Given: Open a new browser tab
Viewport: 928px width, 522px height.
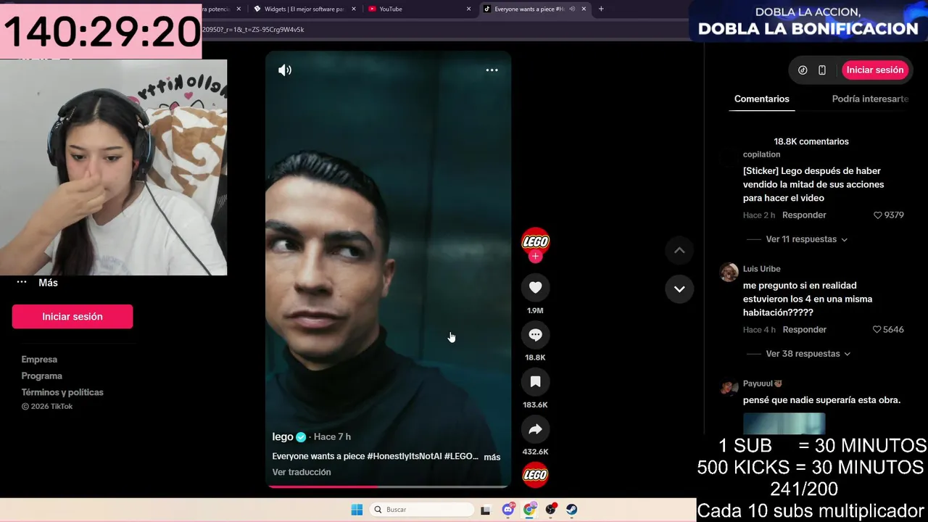Looking at the screenshot, I should point(600,9).
